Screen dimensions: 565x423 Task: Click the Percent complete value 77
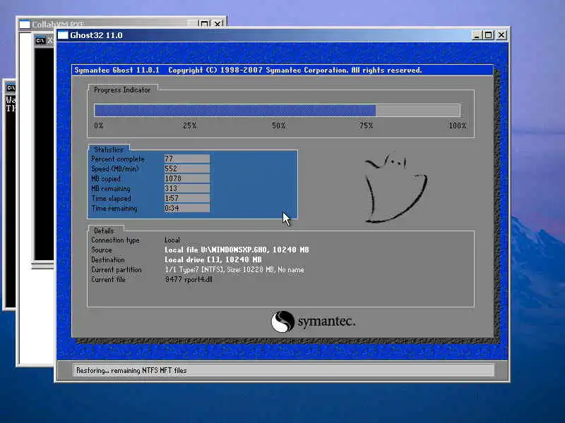click(x=187, y=159)
